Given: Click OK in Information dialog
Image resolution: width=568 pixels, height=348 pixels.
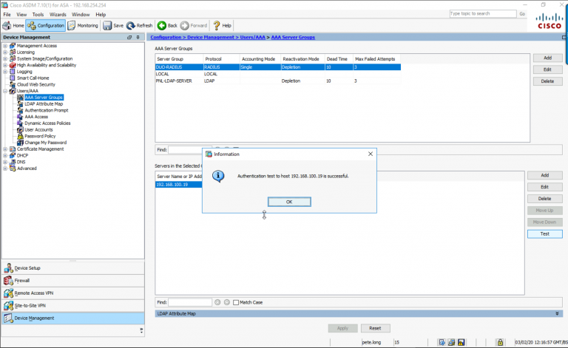Looking at the screenshot, I should point(289,202).
